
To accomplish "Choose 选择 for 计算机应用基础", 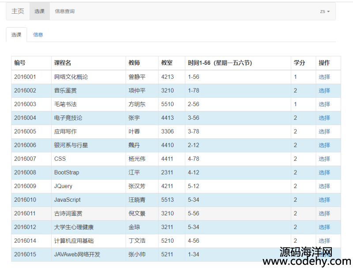I will click(324, 241).
